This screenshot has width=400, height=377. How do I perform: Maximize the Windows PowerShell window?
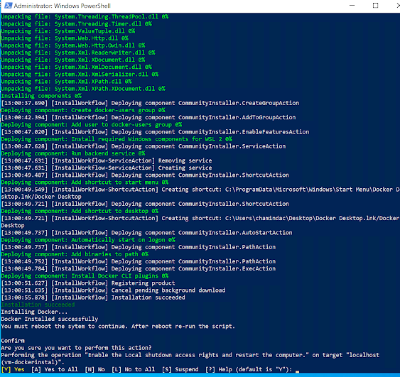click(375, 6)
